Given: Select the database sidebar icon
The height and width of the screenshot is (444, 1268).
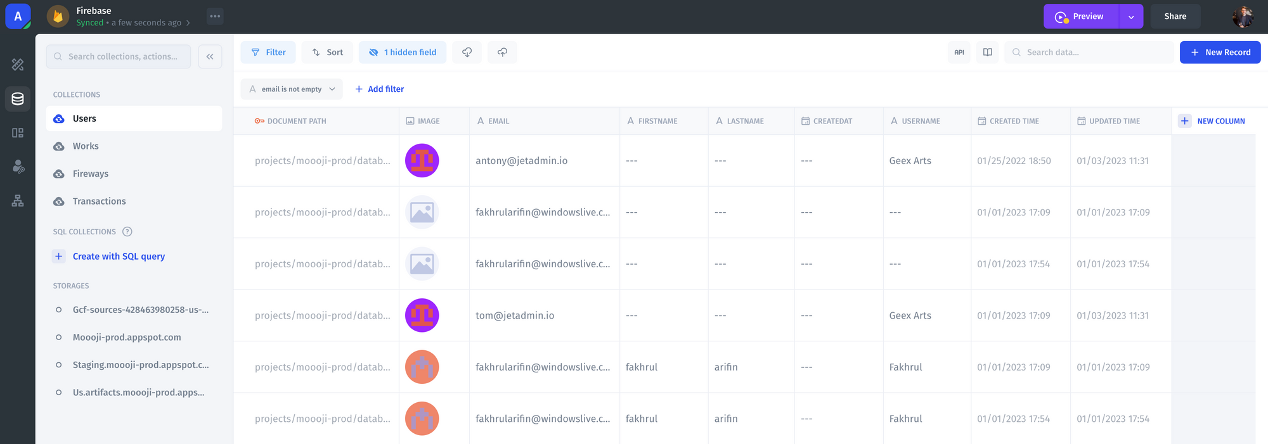Looking at the screenshot, I should tap(18, 99).
